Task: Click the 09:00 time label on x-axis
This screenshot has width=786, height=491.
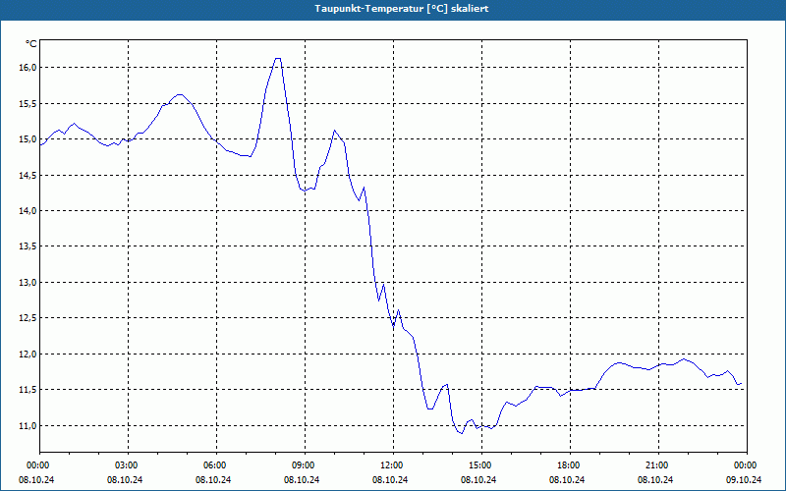Action: (305, 465)
